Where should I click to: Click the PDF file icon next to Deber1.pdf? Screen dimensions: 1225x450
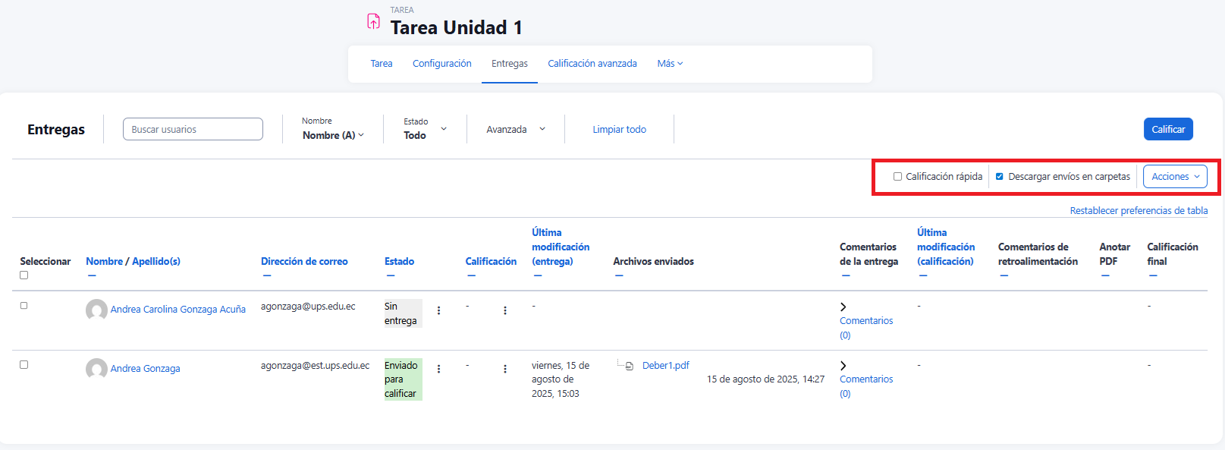[x=630, y=366]
